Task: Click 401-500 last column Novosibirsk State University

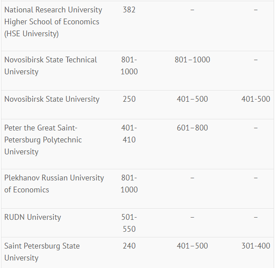Action: tap(256, 99)
